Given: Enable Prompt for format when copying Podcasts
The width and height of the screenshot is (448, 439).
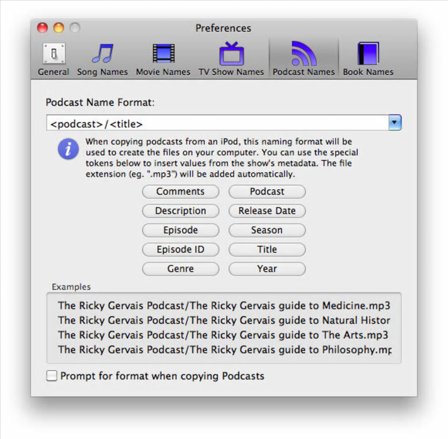Looking at the screenshot, I should tap(52, 376).
